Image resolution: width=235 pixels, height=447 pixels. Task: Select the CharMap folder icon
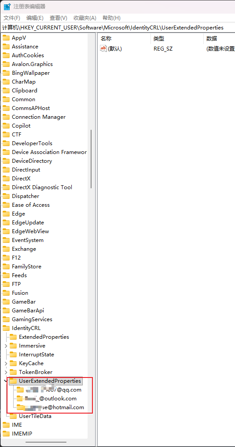tap(6, 82)
